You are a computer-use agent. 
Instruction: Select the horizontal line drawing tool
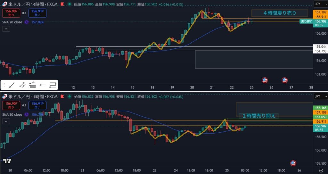[43, 85]
